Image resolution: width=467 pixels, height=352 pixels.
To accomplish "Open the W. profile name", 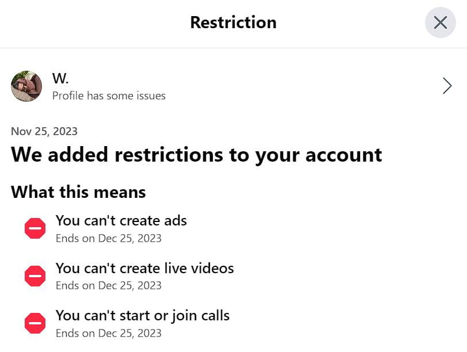I will (x=60, y=78).
